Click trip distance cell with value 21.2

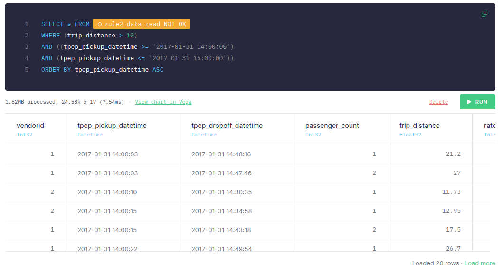tap(453, 154)
